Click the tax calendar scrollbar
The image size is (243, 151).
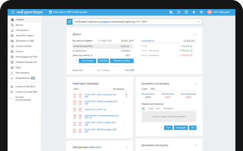(127, 95)
